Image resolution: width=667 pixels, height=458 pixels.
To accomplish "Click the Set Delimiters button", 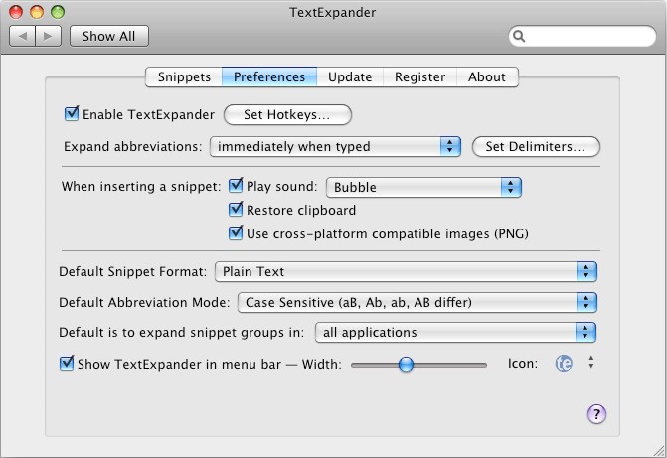I will pos(536,147).
